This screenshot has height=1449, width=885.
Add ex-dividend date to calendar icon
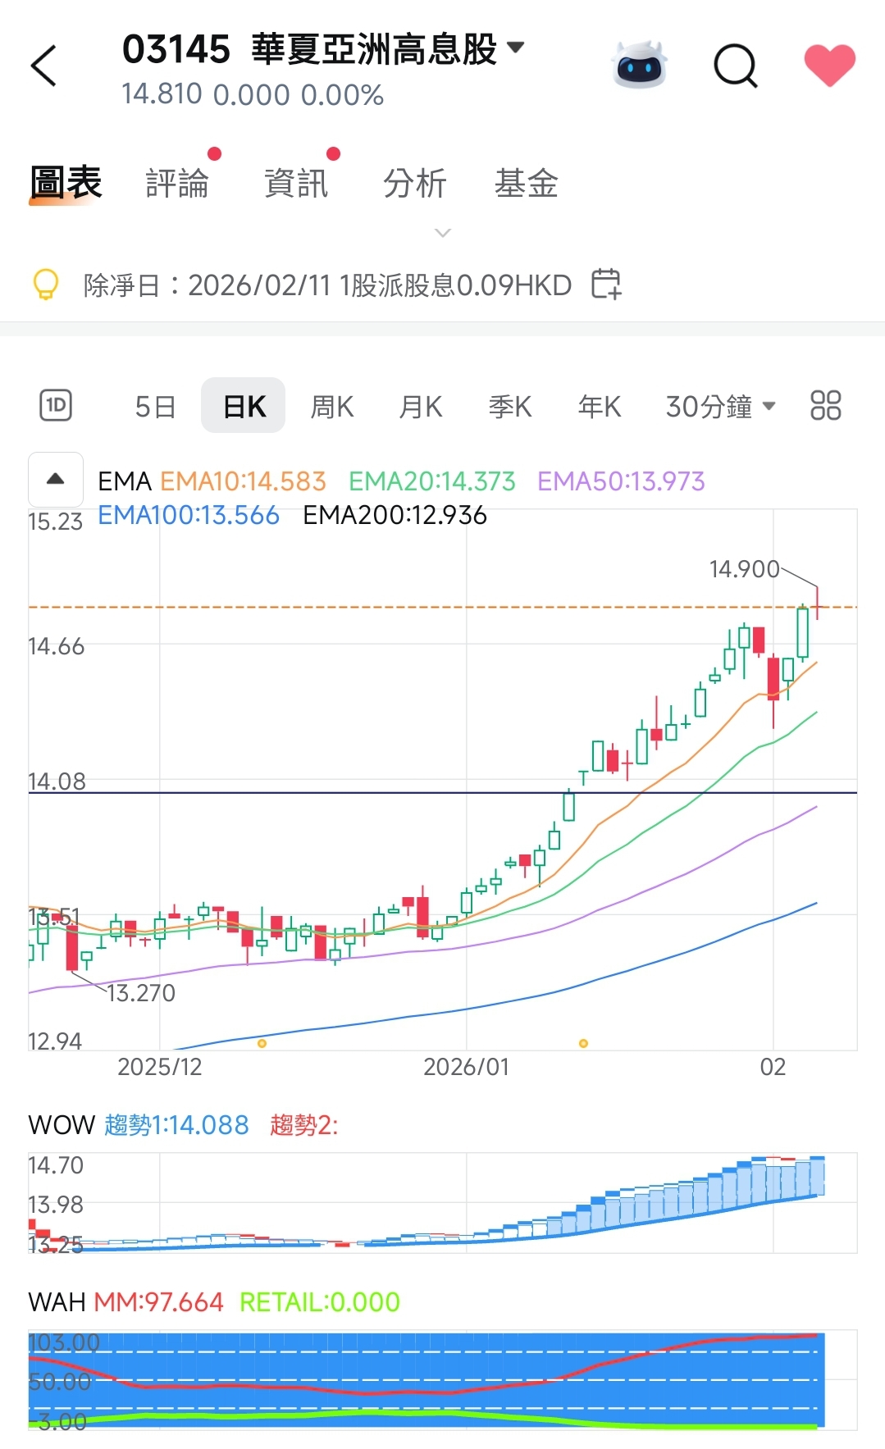(x=606, y=284)
